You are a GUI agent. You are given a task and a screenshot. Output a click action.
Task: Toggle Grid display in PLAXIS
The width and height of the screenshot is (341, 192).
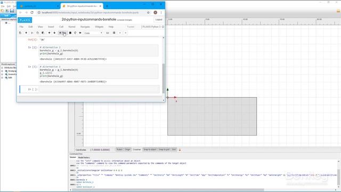[x=174, y=149]
